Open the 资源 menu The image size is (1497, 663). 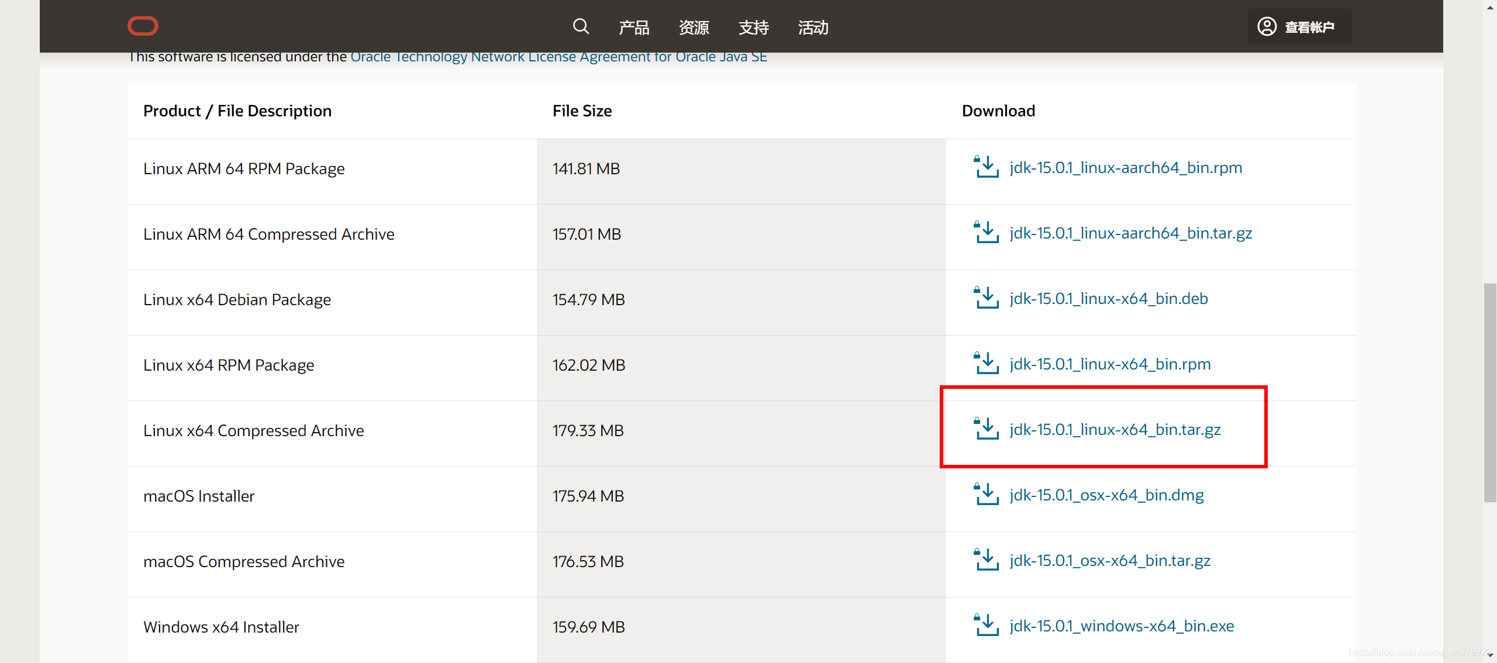click(694, 27)
